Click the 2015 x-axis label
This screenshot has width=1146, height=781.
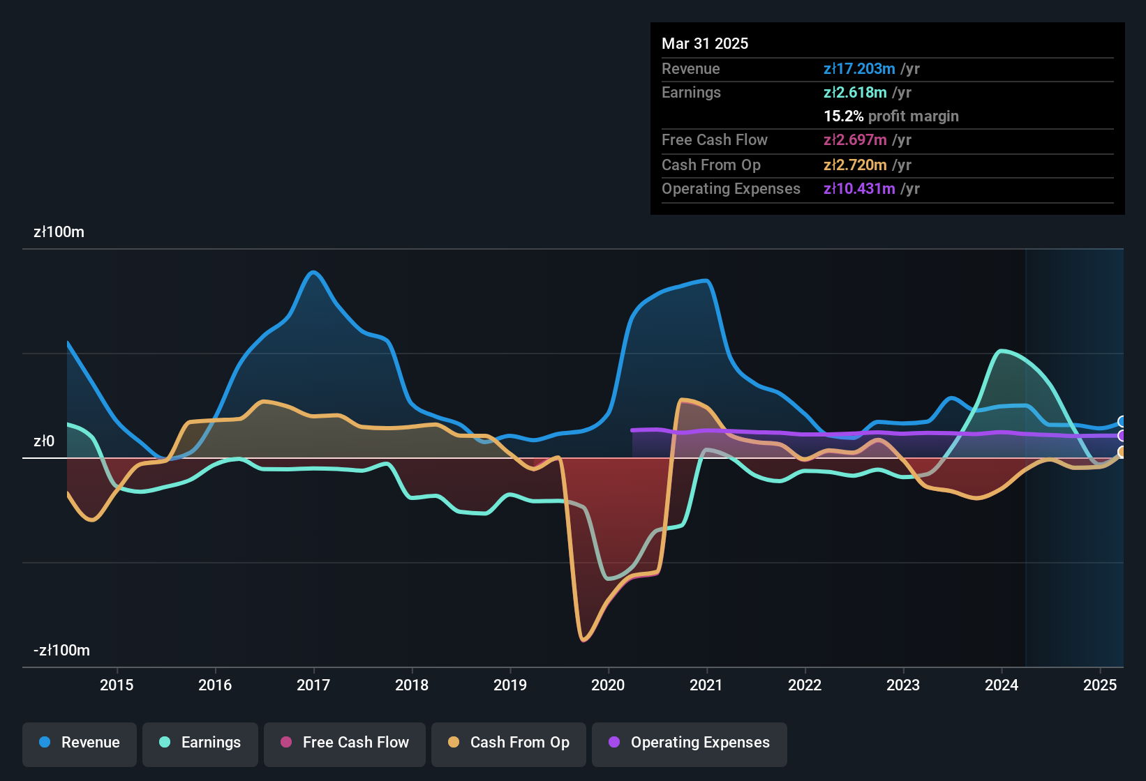[x=117, y=685]
